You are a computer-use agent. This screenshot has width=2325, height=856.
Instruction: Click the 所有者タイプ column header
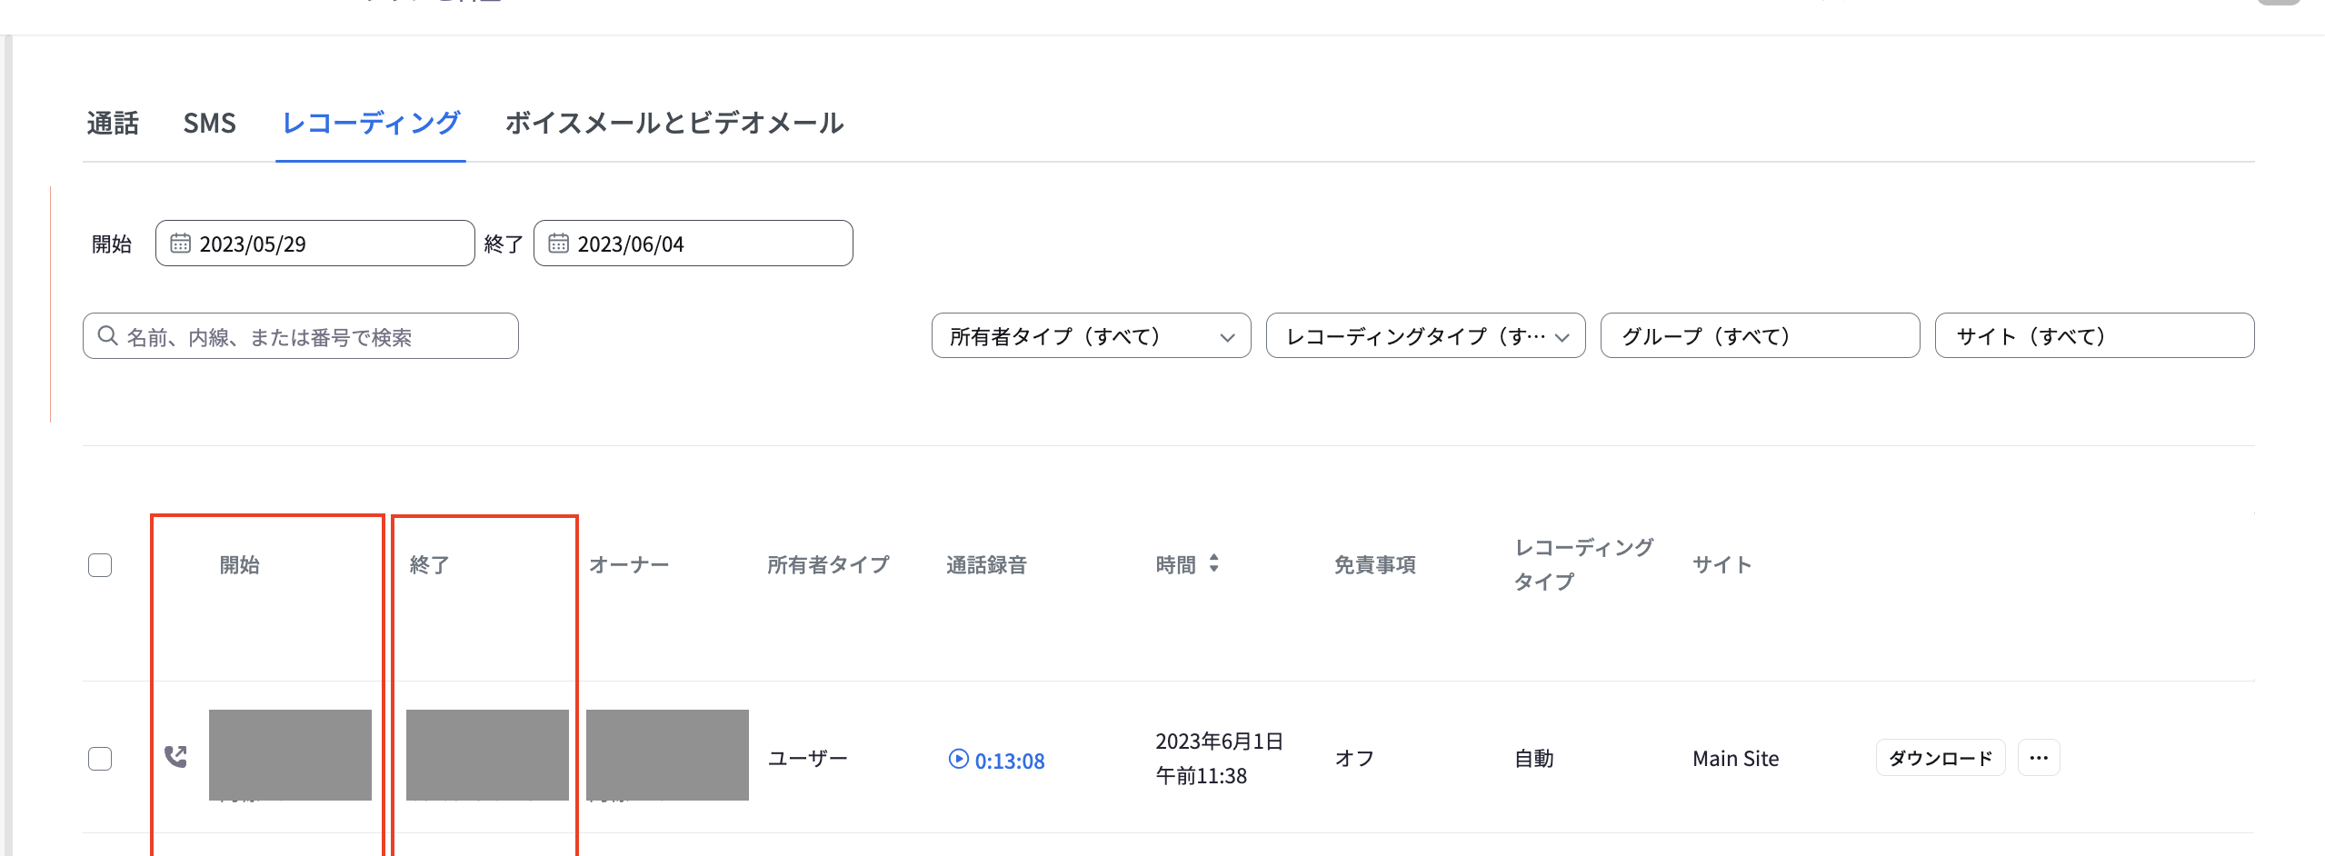828,565
